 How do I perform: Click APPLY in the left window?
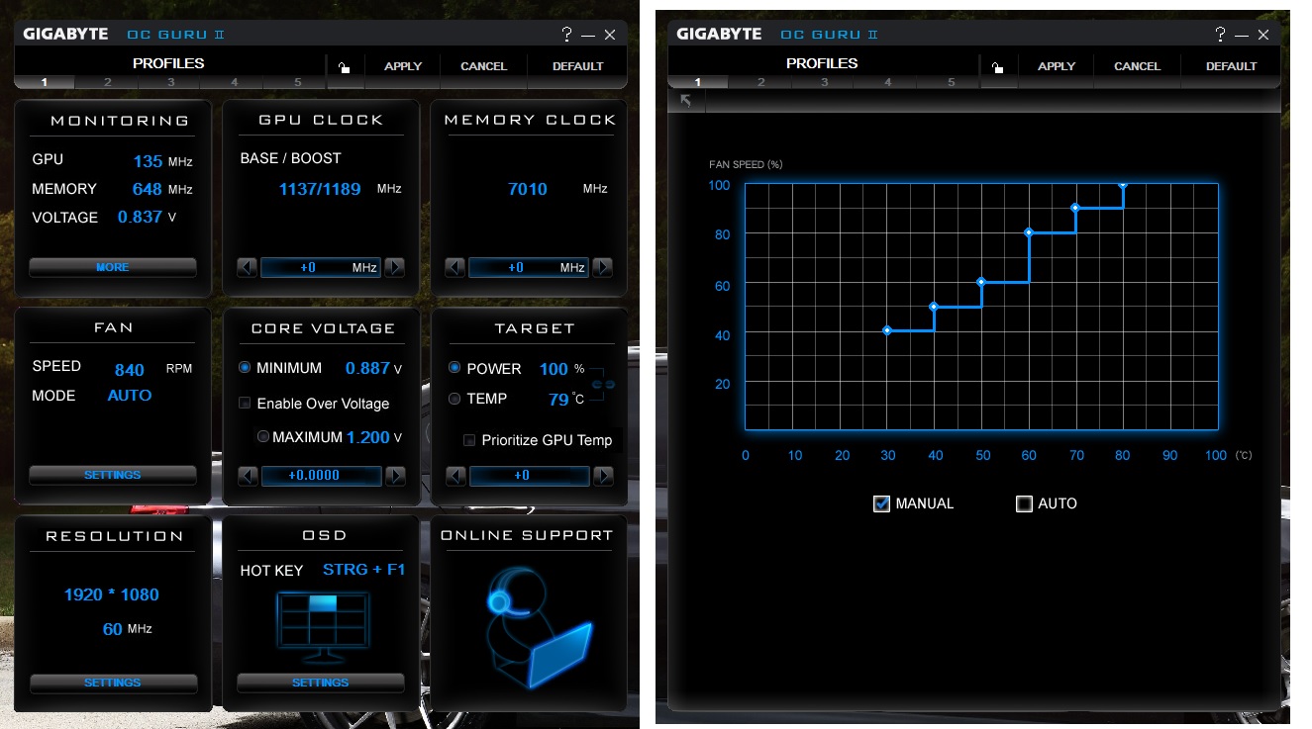click(x=403, y=66)
